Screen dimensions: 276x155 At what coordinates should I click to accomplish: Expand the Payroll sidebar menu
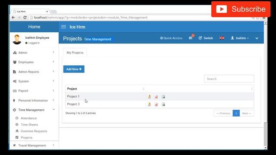(34, 91)
